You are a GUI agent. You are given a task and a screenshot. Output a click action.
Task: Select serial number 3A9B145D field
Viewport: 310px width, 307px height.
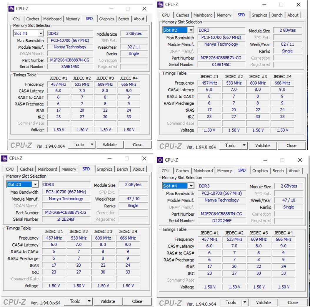coord(70,67)
